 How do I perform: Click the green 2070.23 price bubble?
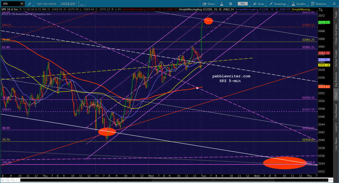[324, 22]
